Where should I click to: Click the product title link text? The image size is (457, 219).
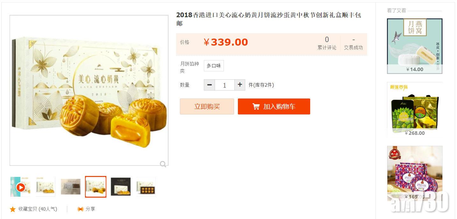click(x=268, y=19)
